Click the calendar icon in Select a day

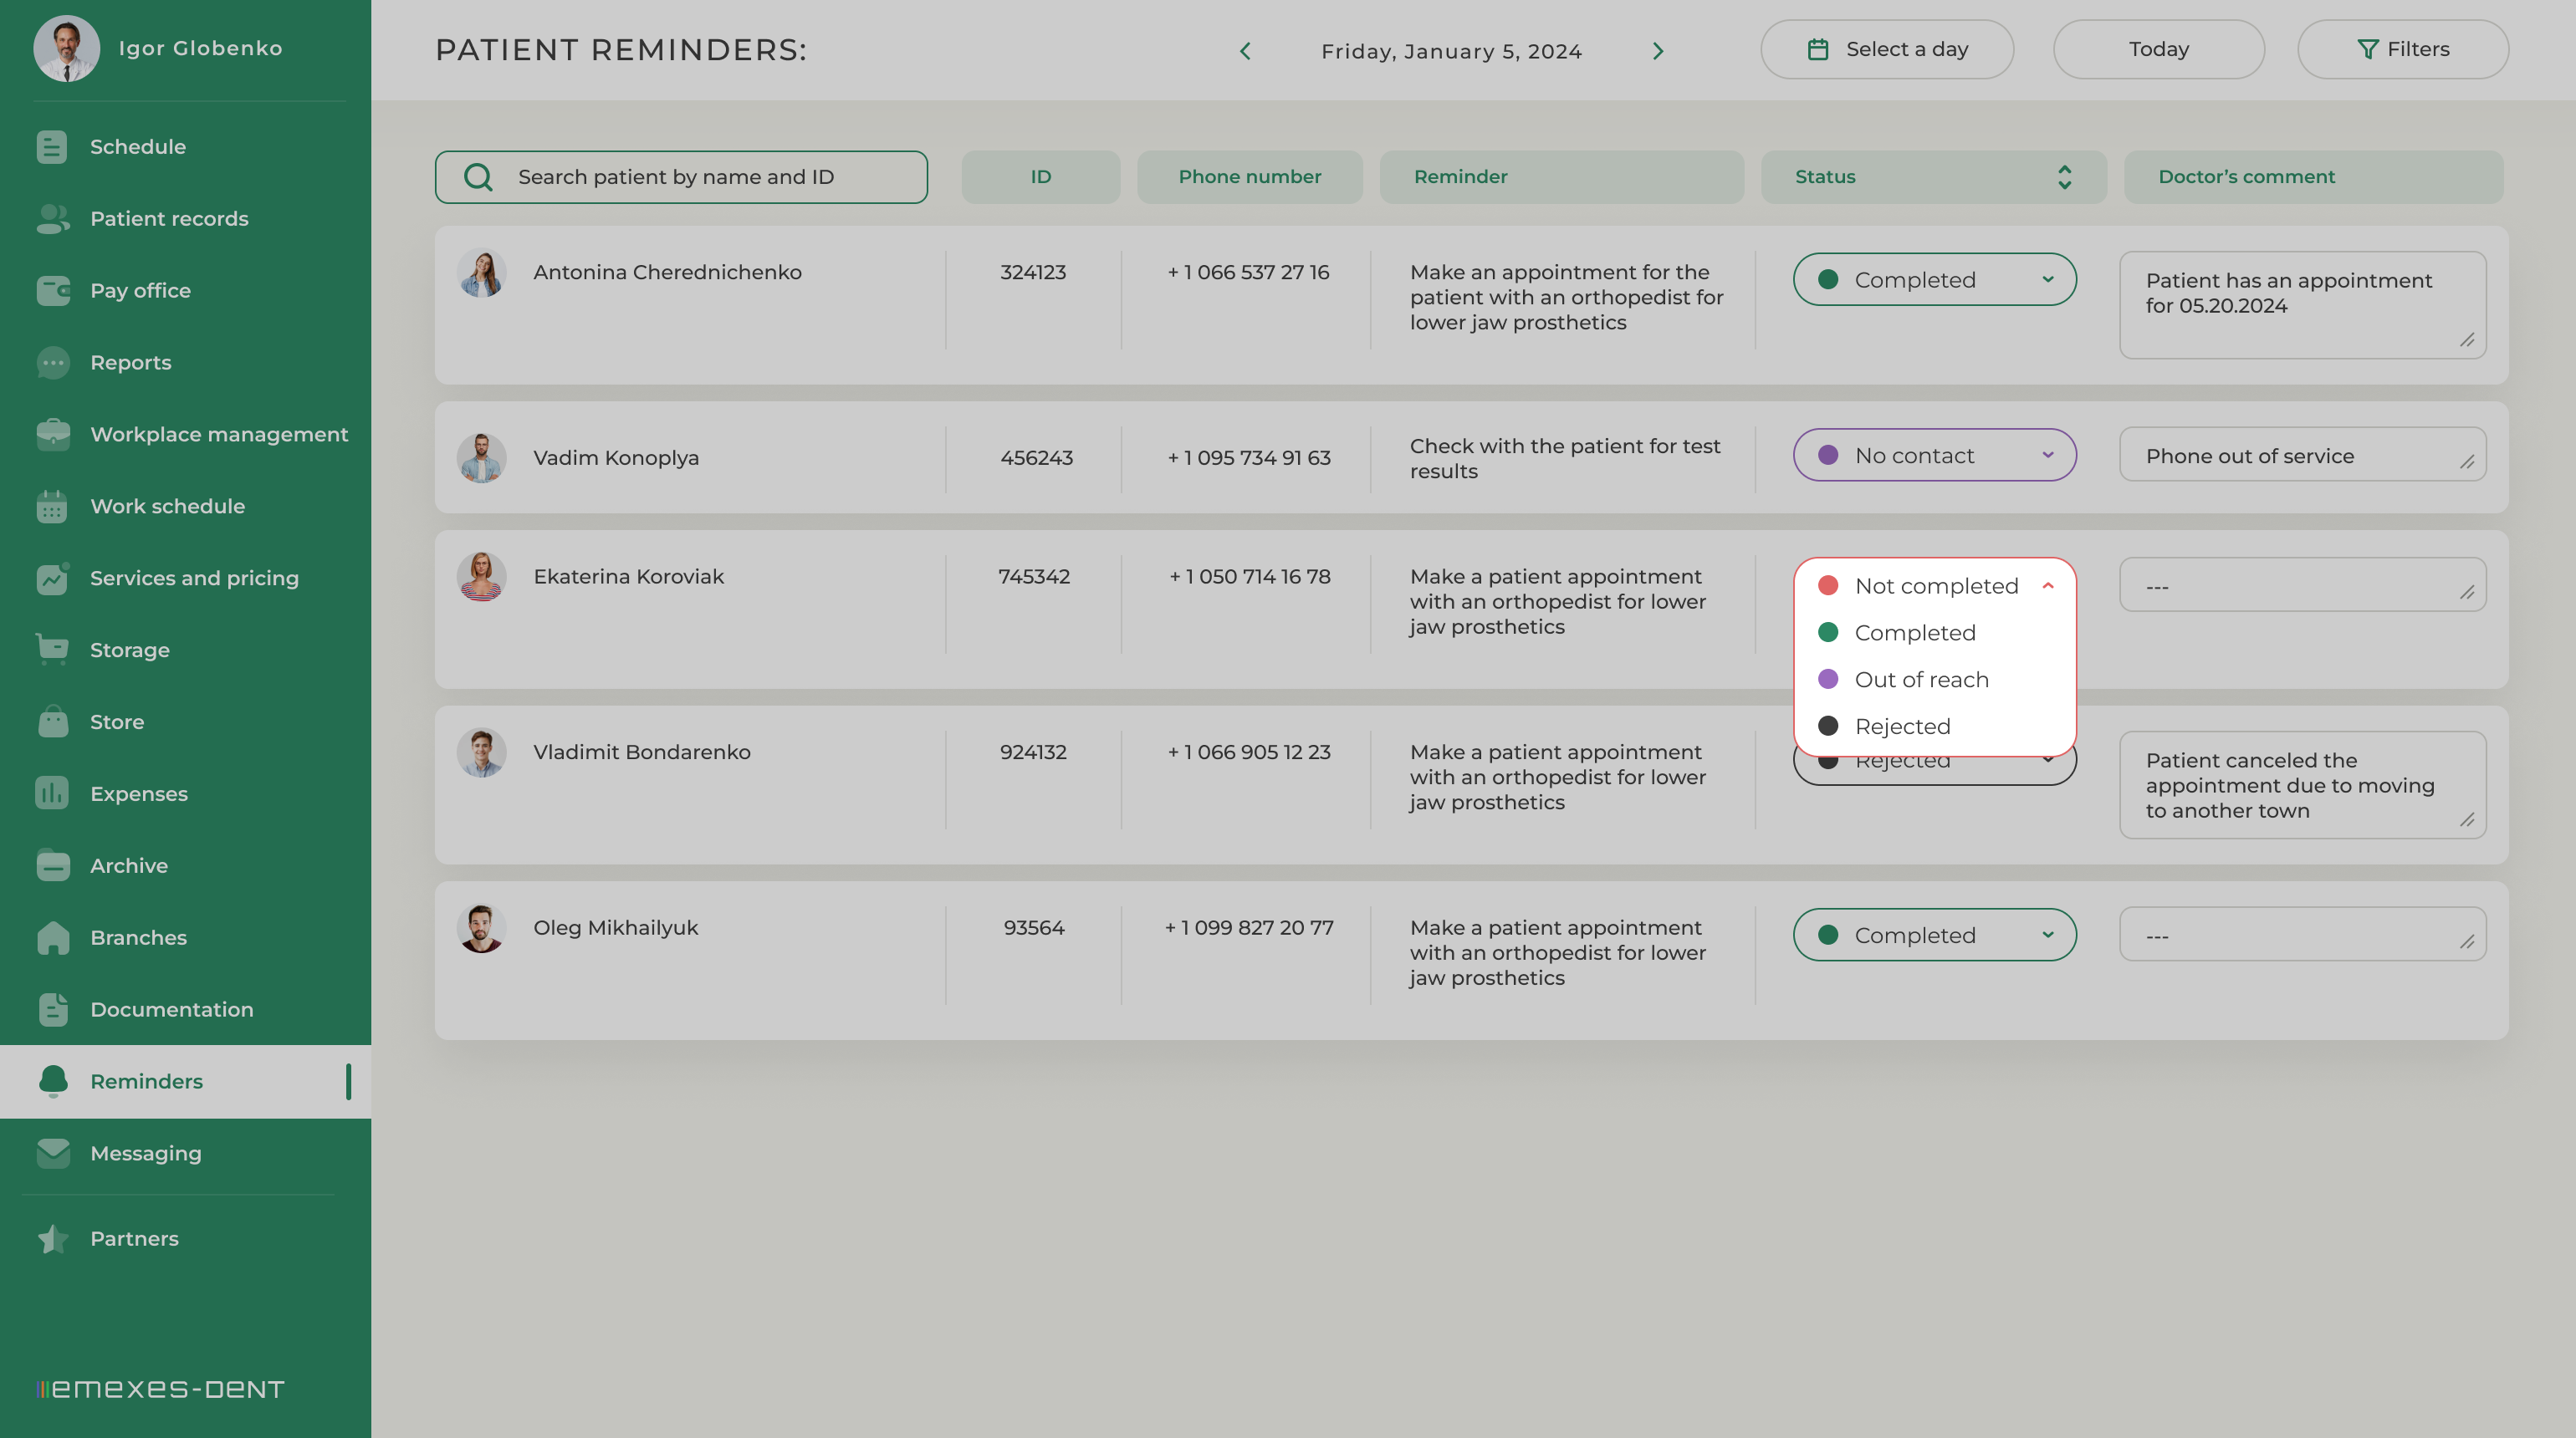coord(1818,49)
